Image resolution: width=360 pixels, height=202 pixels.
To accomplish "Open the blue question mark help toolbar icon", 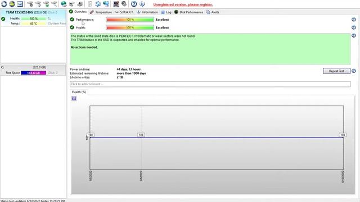I will tap(134, 4).
